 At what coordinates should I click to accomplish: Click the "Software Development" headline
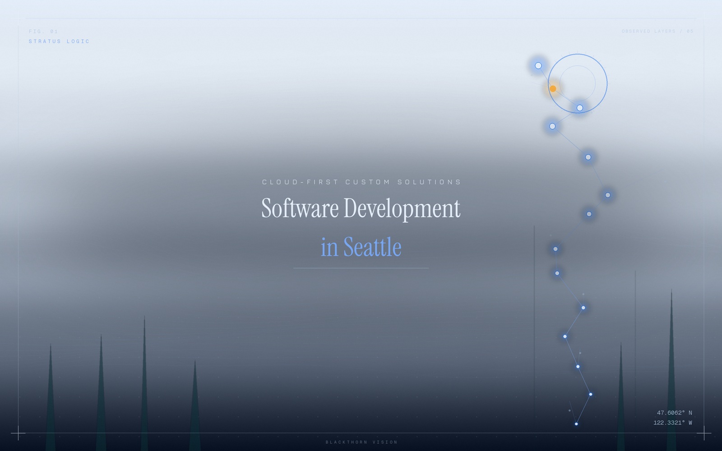click(361, 208)
